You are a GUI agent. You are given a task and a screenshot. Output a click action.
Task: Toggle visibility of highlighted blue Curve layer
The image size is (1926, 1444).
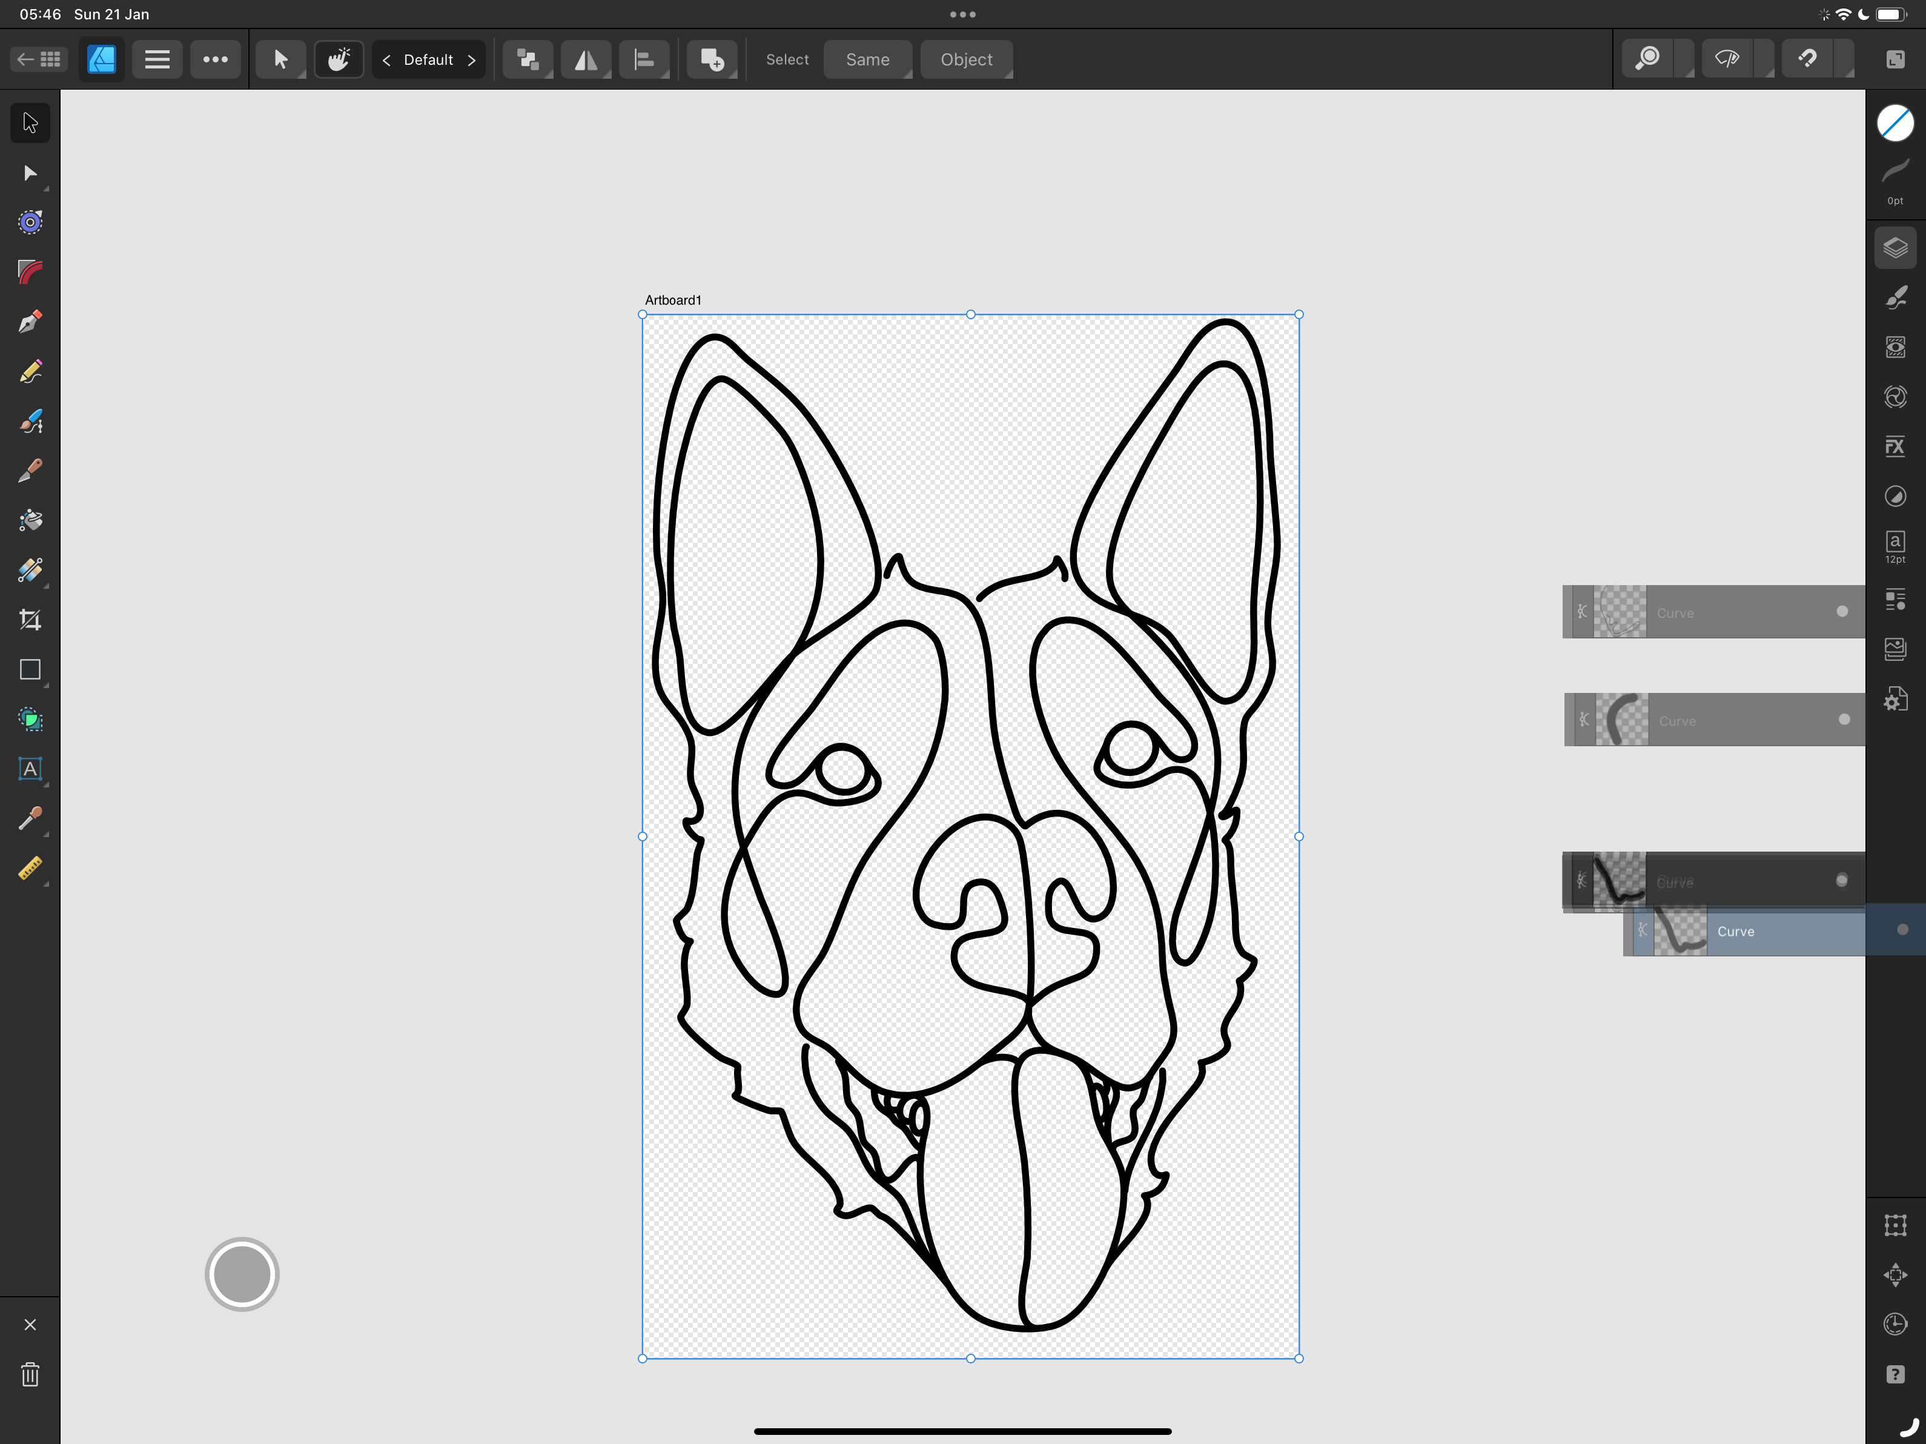[x=1902, y=929]
